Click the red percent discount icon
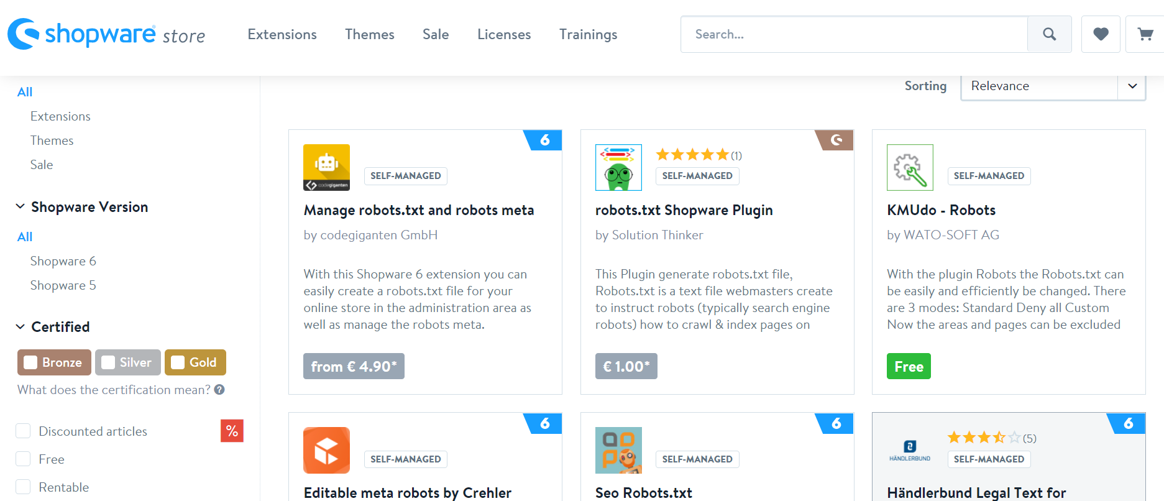The image size is (1164, 501). 232,431
